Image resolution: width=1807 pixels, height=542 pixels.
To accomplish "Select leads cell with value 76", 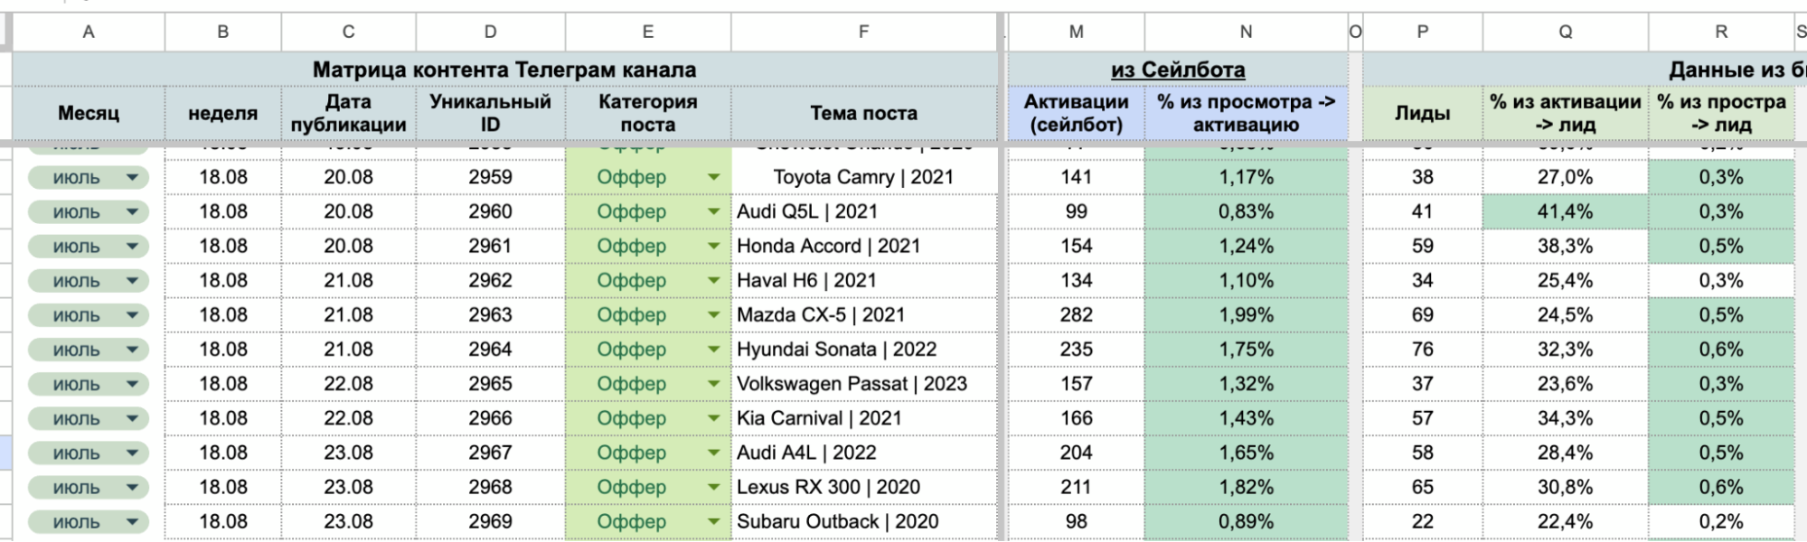I will (1423, 349).
